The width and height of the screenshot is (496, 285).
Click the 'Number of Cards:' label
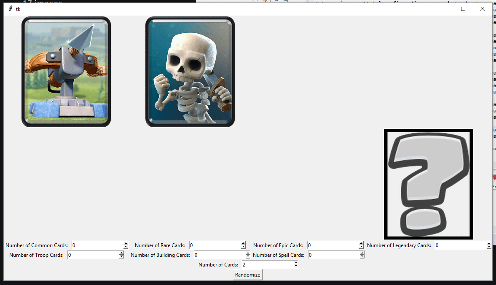(218, 265)
